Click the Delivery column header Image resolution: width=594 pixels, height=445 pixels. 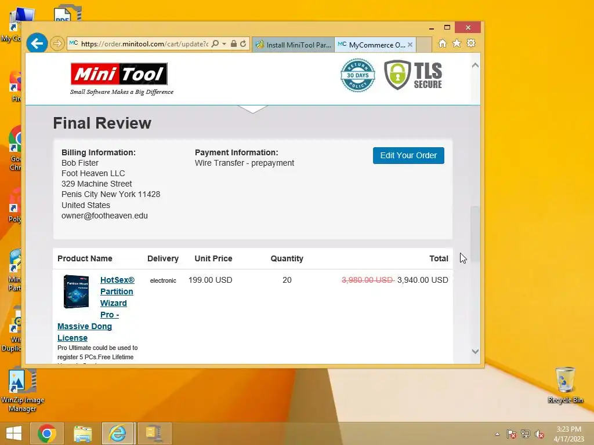[163, 258]
